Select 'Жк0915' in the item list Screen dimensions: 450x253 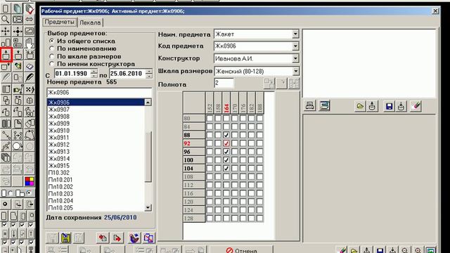[96, 166]
